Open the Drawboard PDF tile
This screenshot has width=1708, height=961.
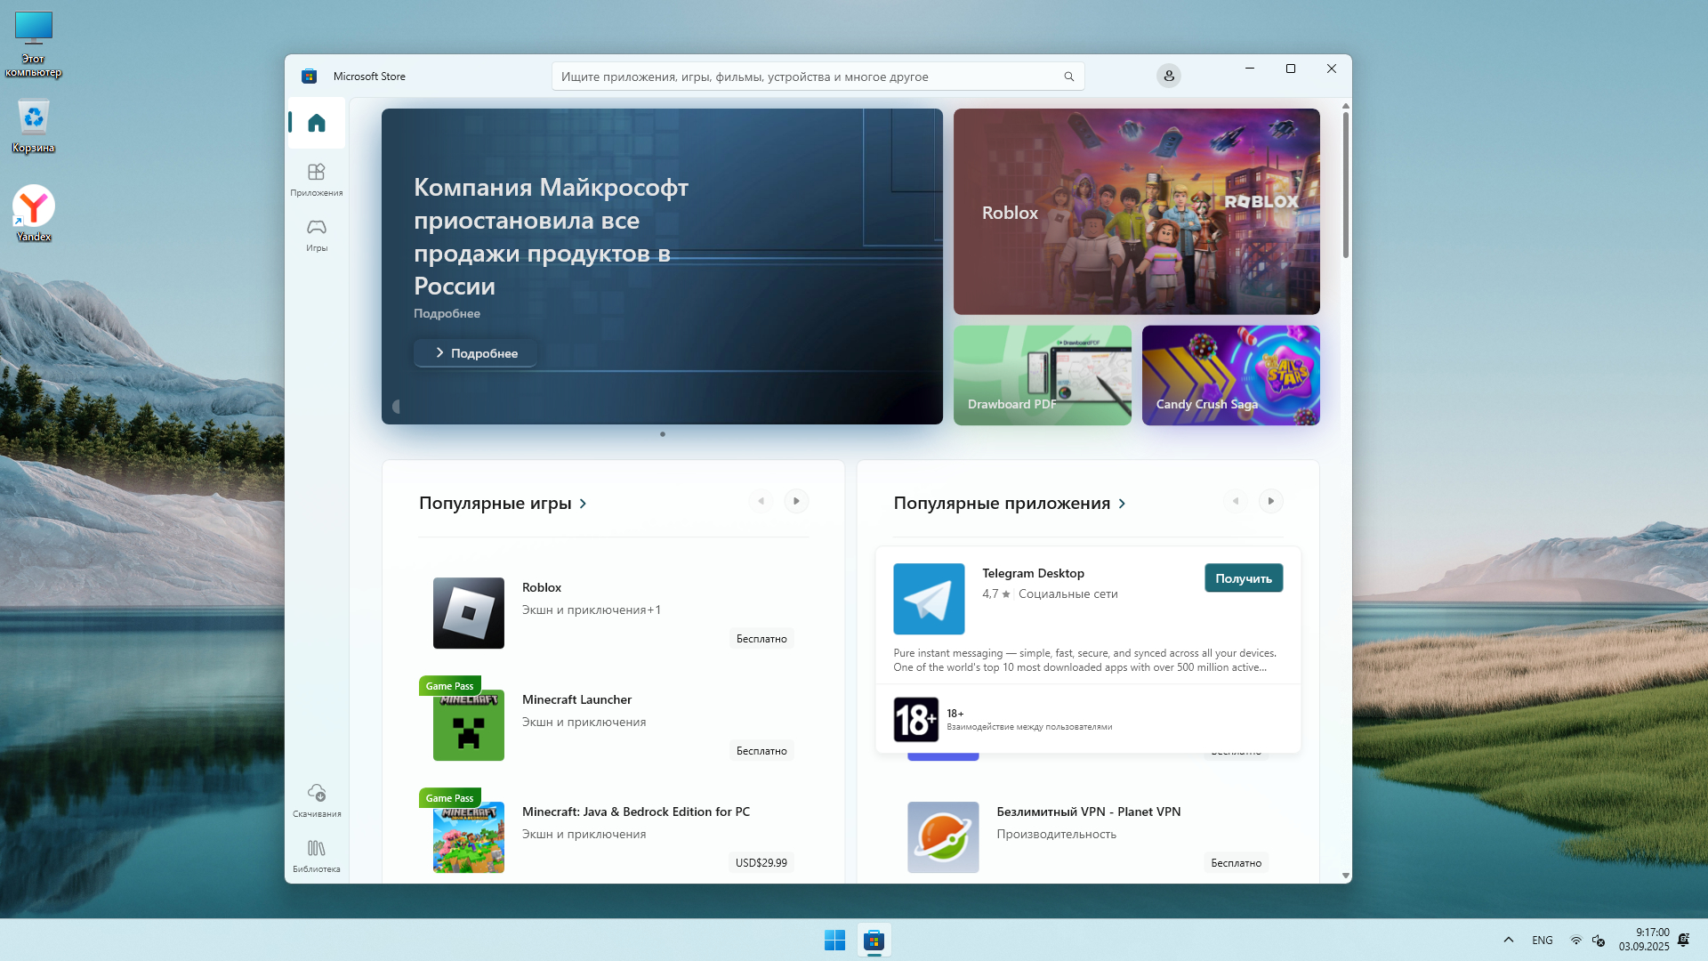pyautogui.click(x=1042, y=375)
